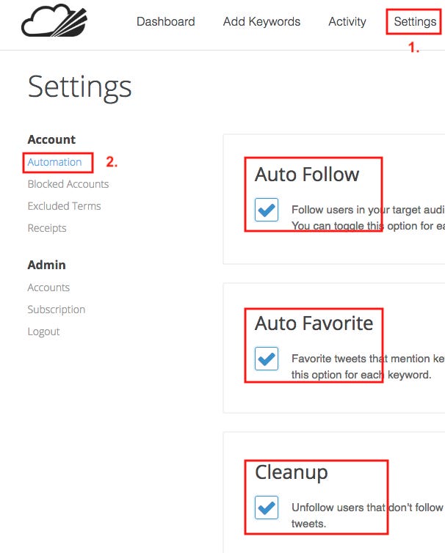Uncheck the Auto Favorite checkbox
The image size is (445, 553).
tap(267, 359)
